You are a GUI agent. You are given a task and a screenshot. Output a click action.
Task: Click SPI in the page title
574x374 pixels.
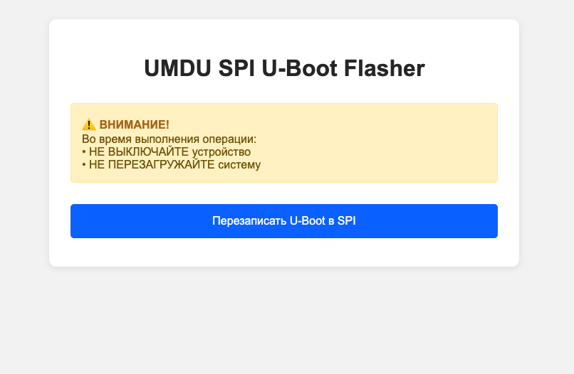tap(241, 69)
